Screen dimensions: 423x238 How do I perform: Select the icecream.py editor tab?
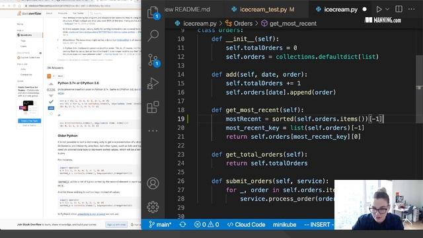tap(340, 9)
